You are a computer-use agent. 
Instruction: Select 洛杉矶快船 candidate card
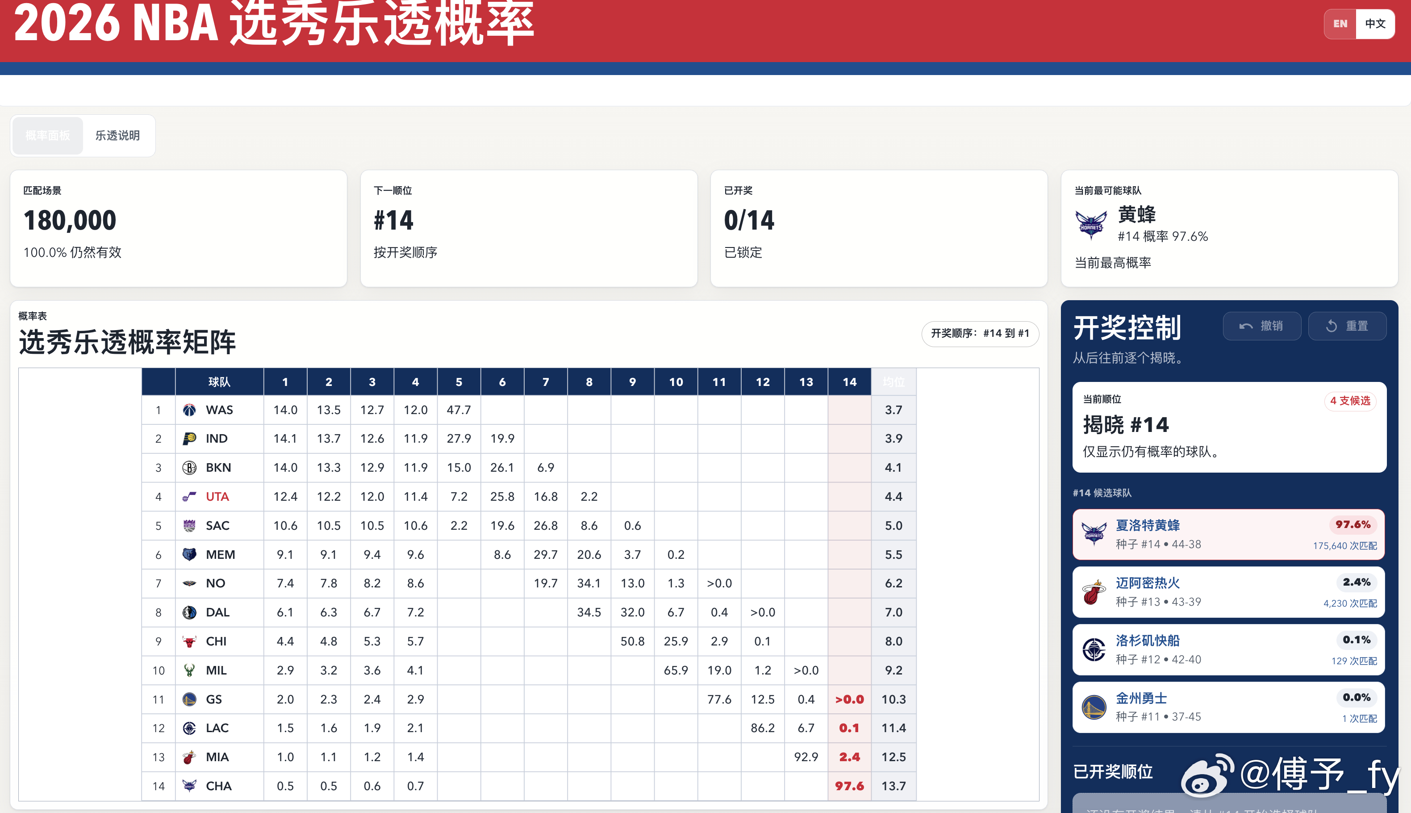1228,650
